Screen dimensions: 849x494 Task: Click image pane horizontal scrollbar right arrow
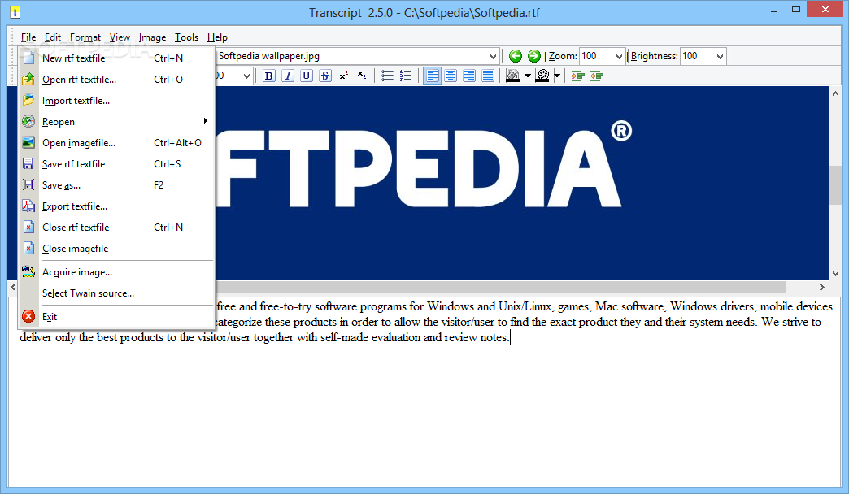[822, 288]
